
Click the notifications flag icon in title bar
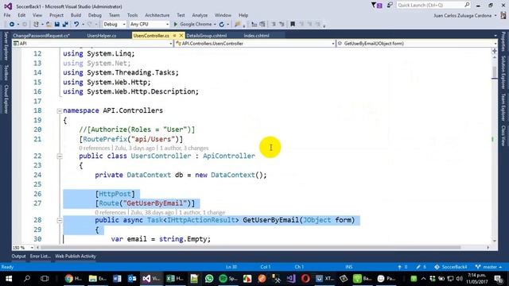(376, 6)
